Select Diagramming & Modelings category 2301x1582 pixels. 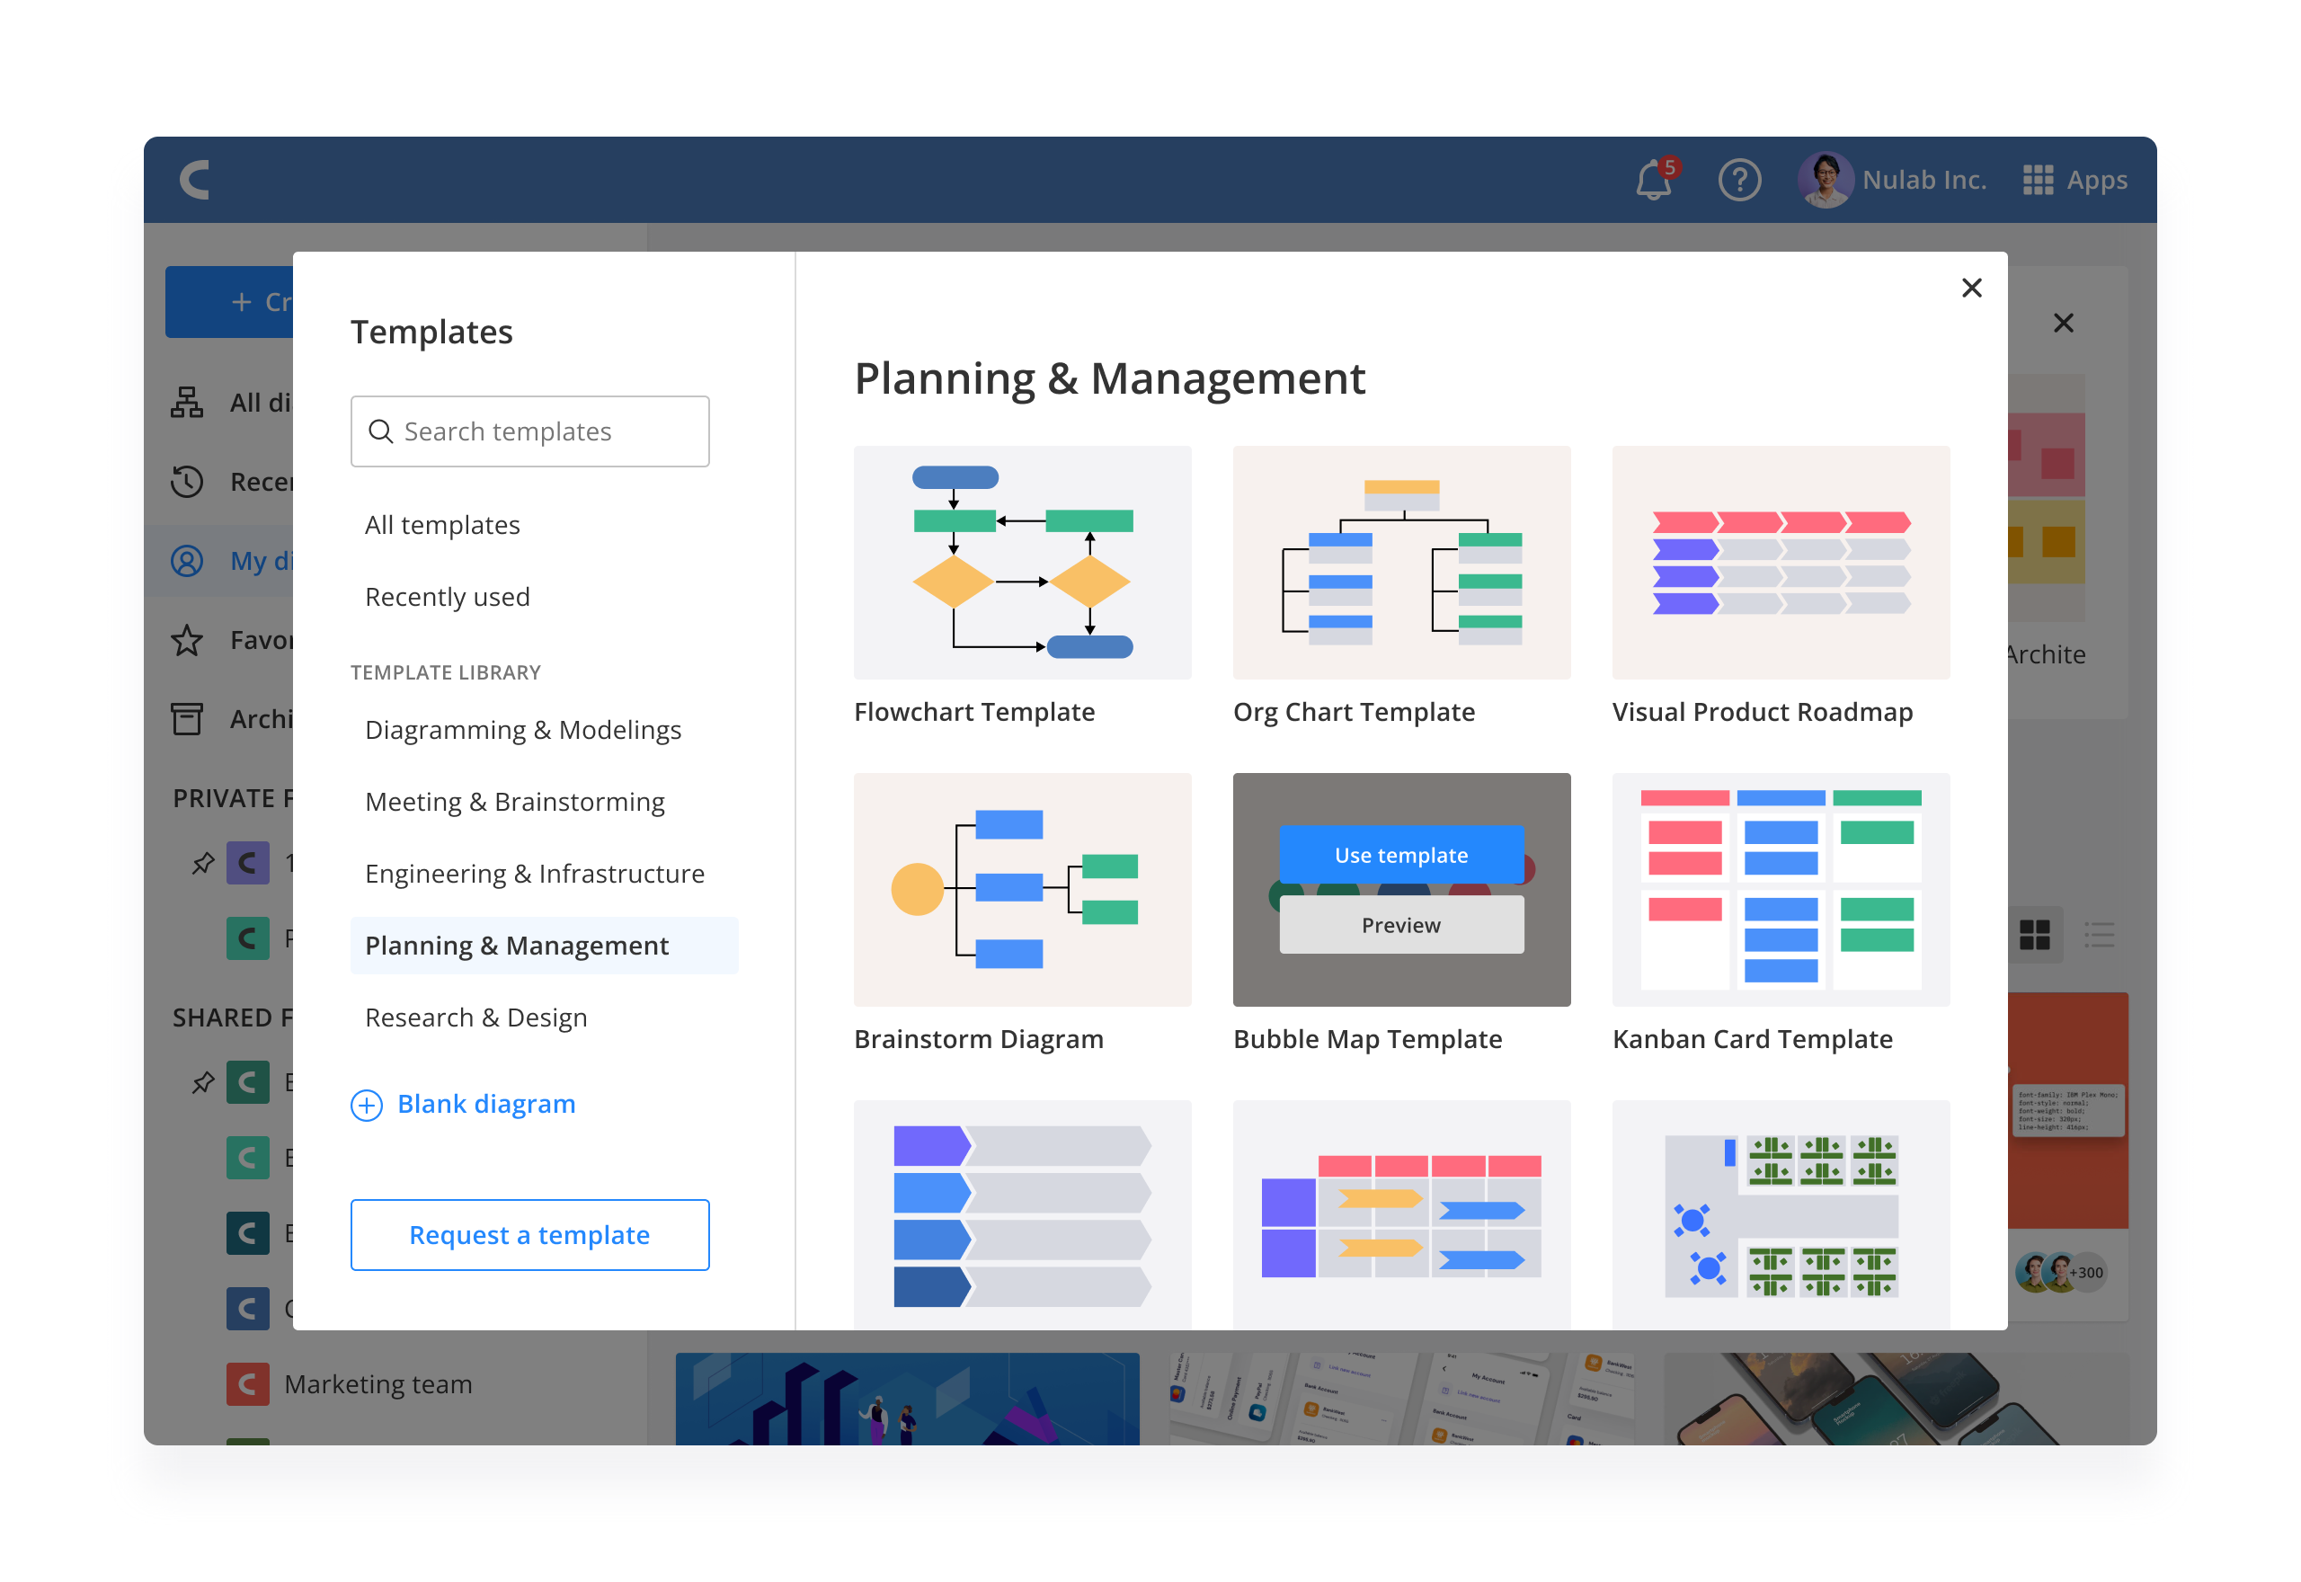522,730
